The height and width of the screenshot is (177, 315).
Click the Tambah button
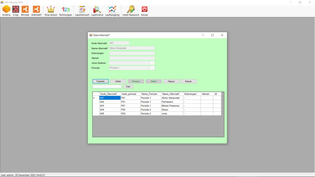pyautogui.click(x=100, y=81)
